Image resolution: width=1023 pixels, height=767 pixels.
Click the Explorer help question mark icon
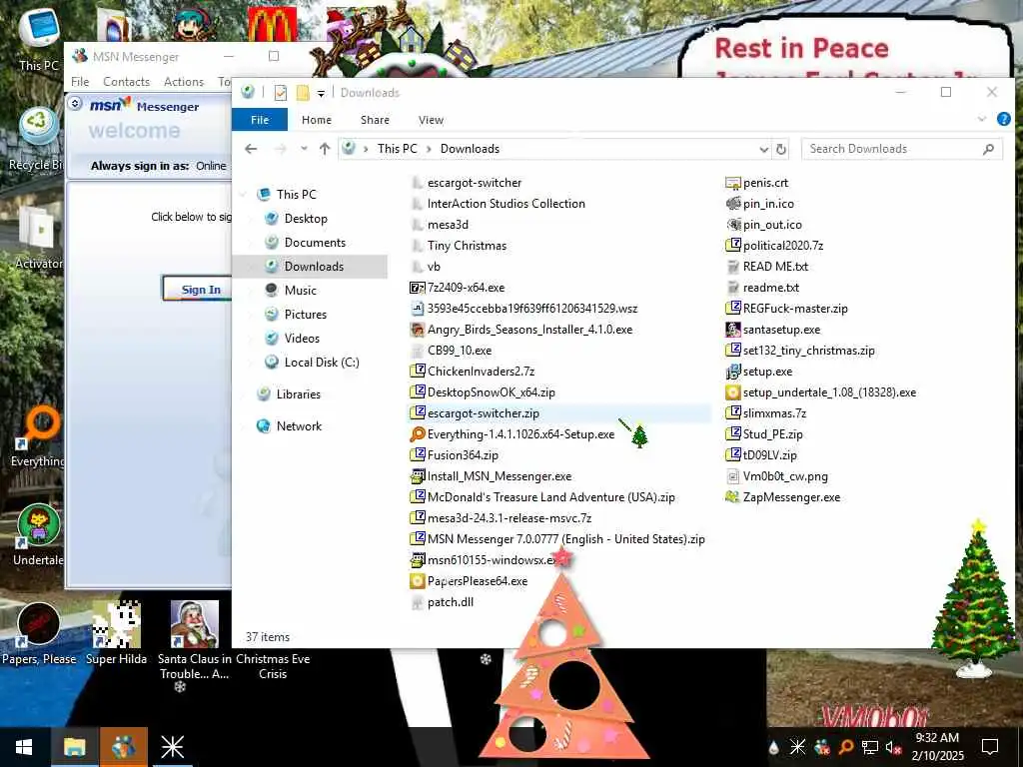(1003, 119)
